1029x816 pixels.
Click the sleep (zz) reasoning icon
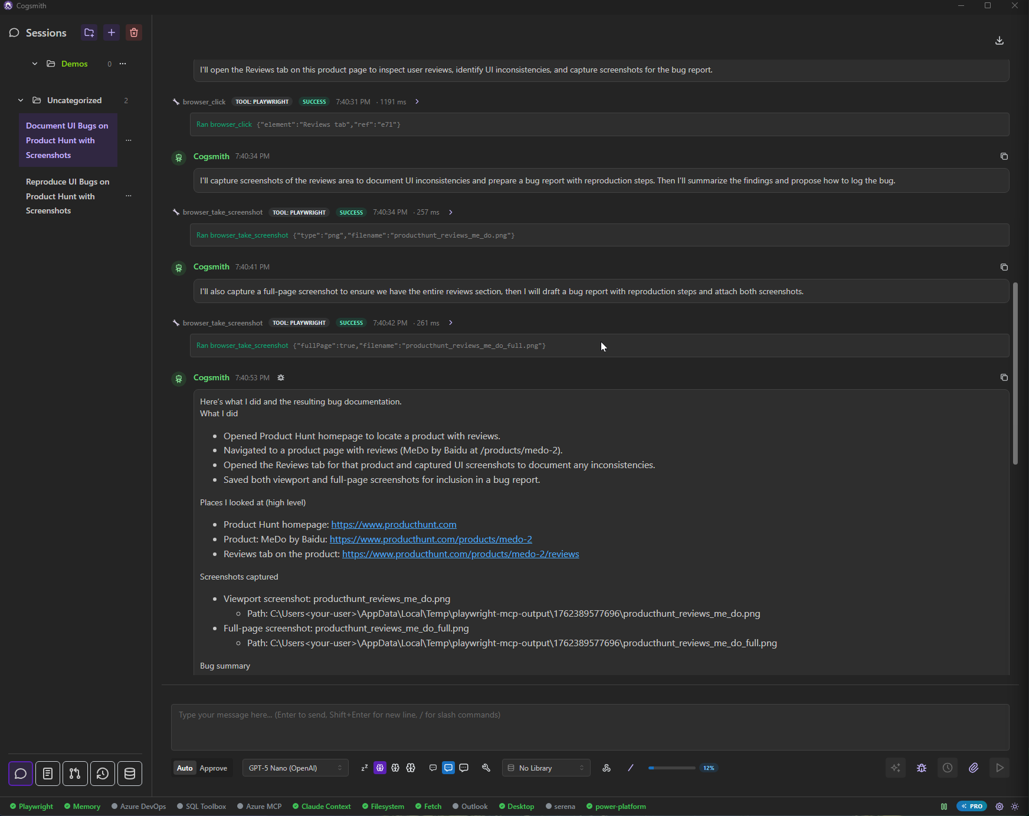(x=365, y=768)
